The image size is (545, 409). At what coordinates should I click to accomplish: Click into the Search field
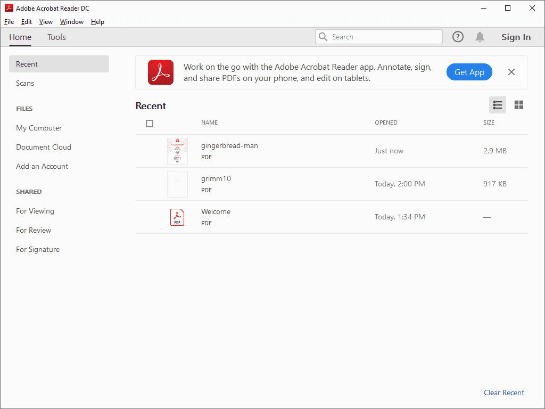coord(379,37)
